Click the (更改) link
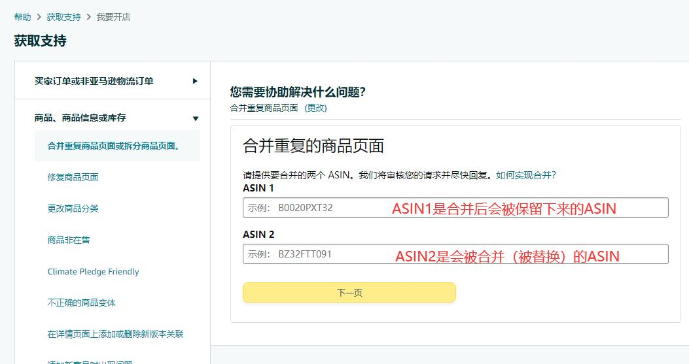 (315, 108)
